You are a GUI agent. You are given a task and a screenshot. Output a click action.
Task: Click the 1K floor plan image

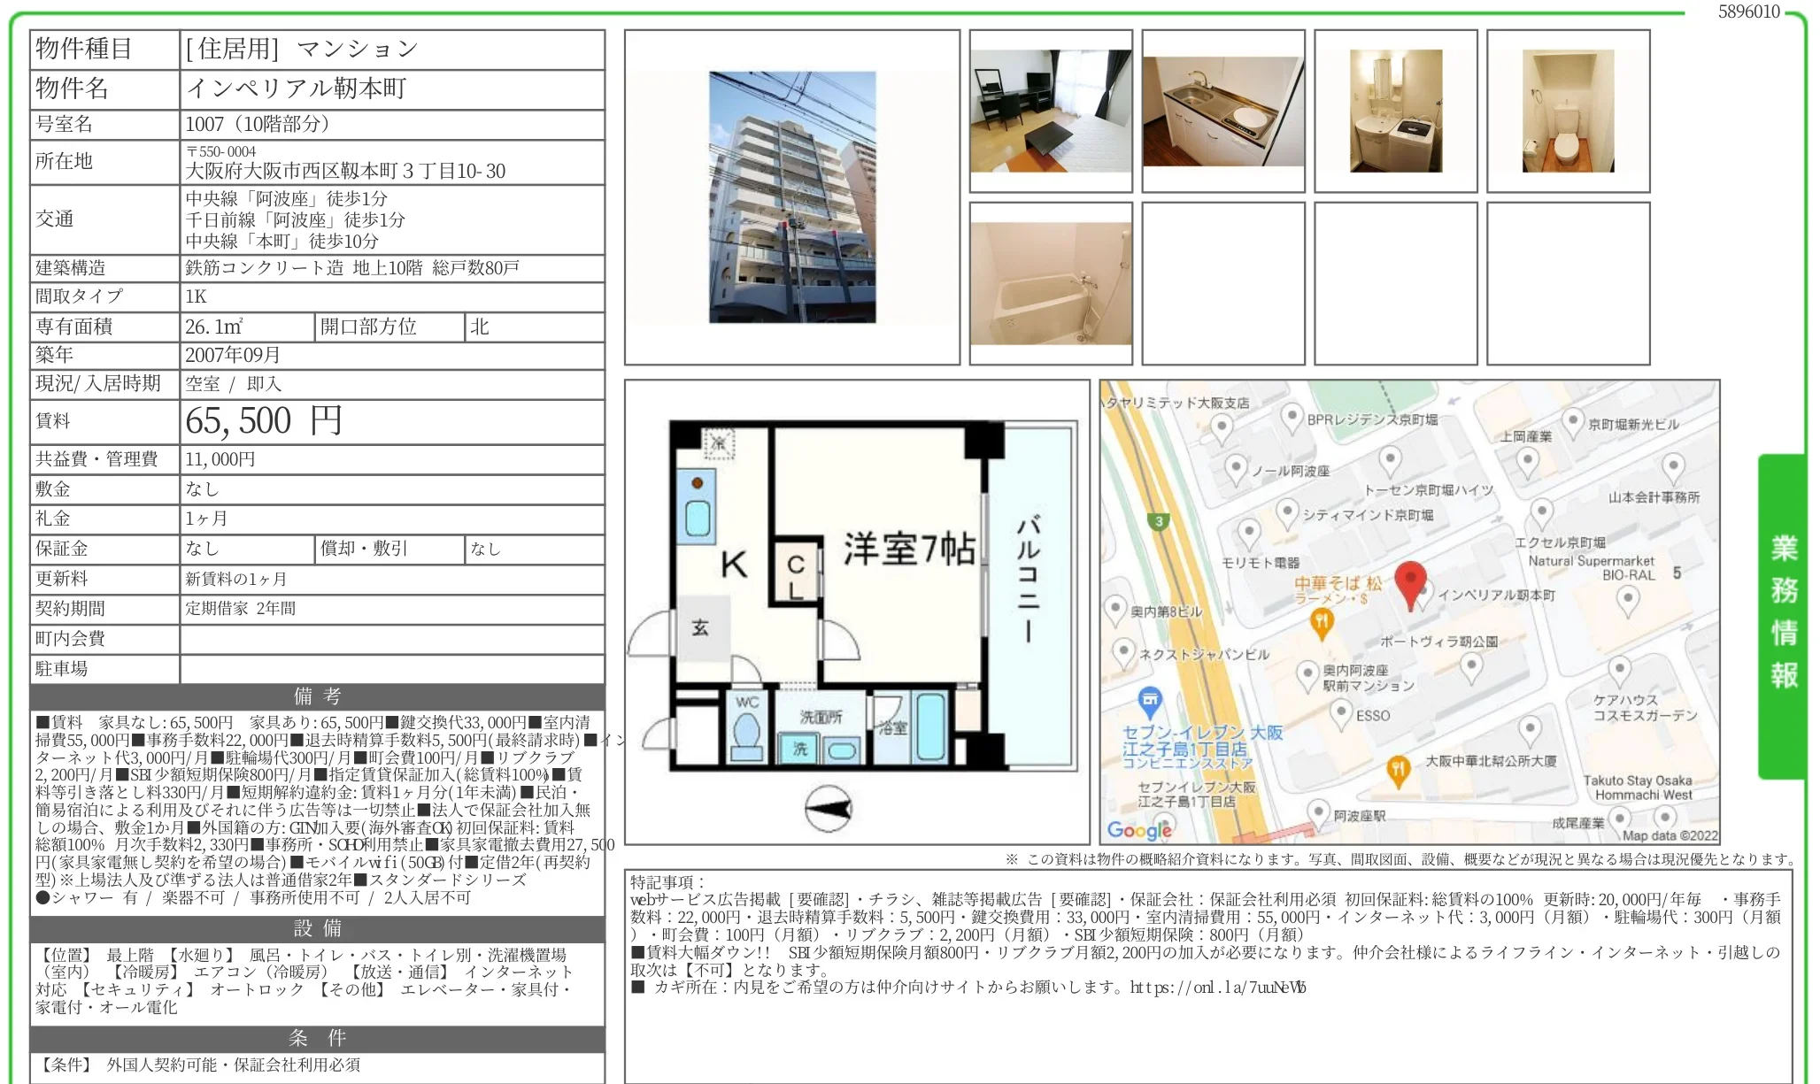(857, 611)
